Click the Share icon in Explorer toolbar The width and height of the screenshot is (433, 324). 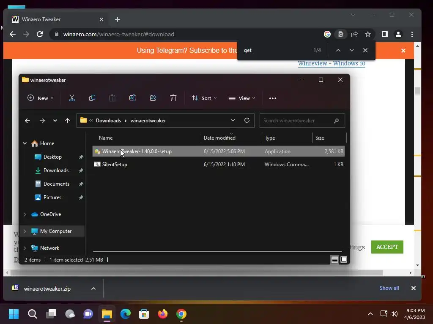click(153, 98)
